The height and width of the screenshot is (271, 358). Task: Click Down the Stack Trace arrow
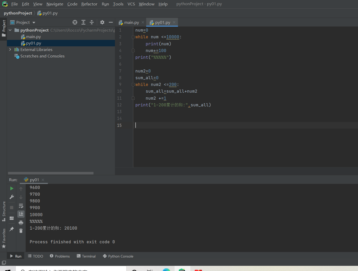[21, 197]
